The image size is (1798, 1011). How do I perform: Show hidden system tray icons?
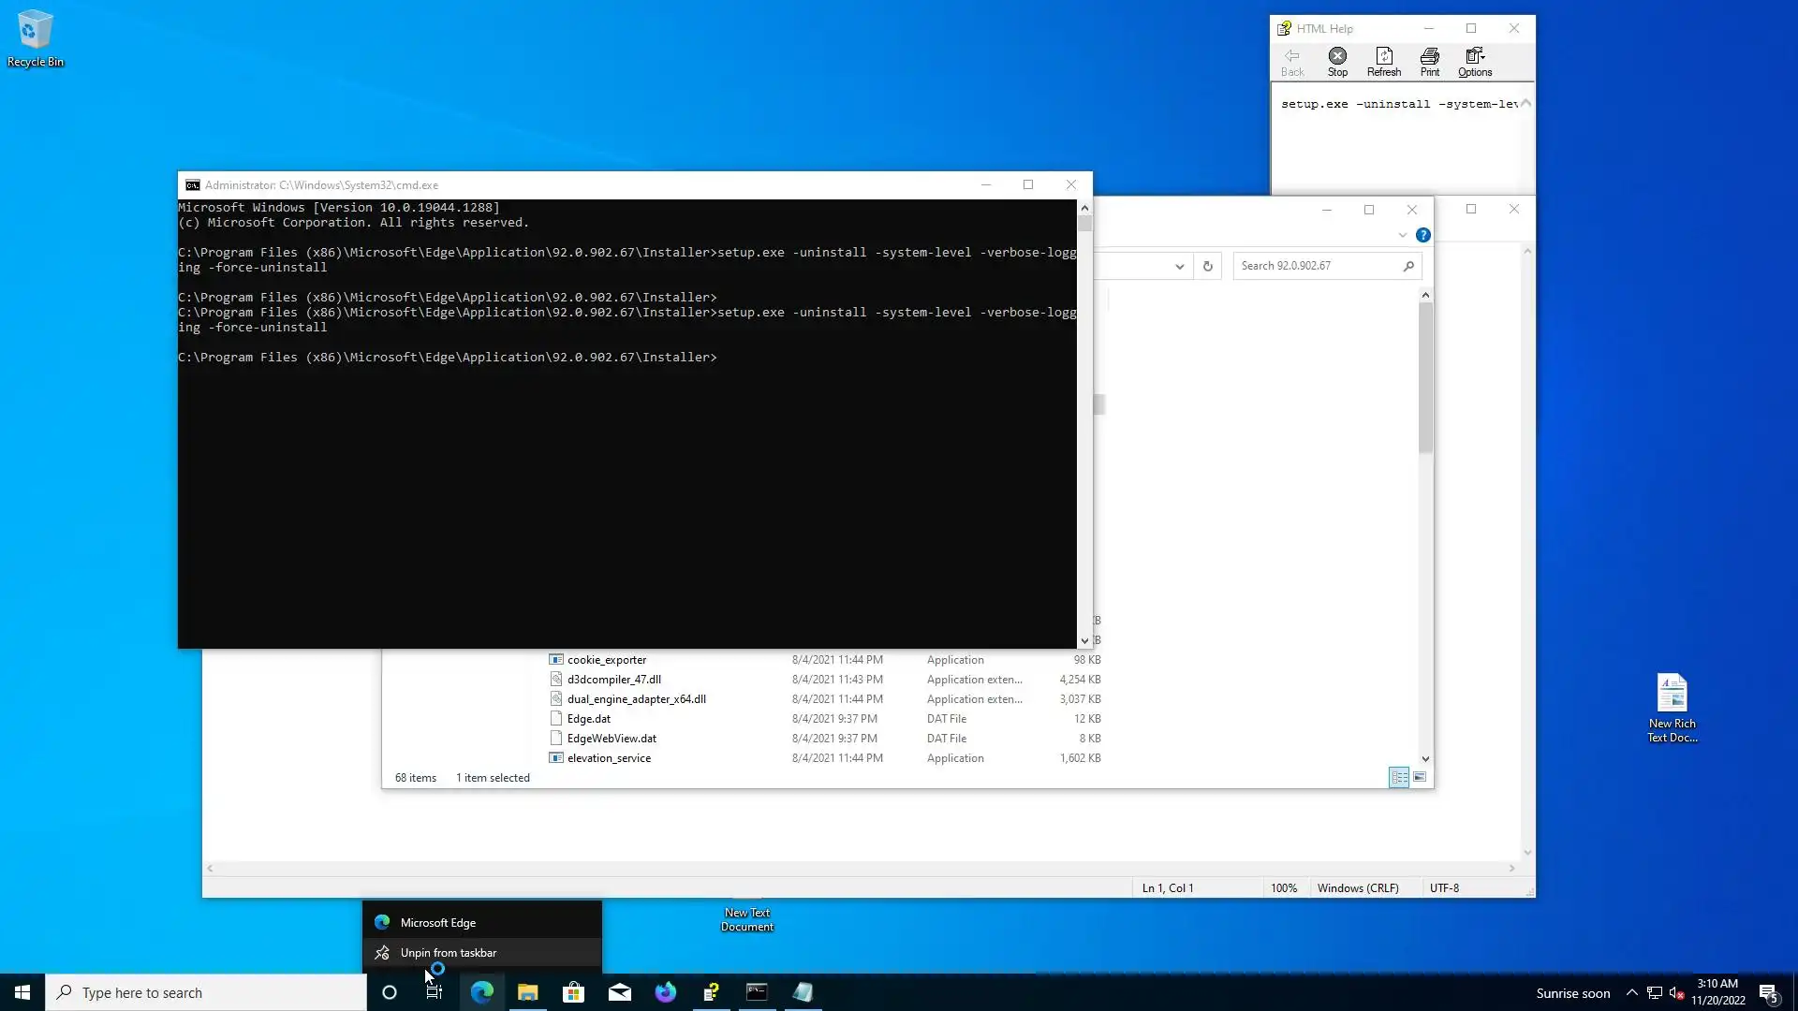[x=1631, y=992]
